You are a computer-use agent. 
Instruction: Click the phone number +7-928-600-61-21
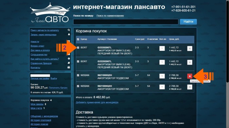[x=183, y=10]
